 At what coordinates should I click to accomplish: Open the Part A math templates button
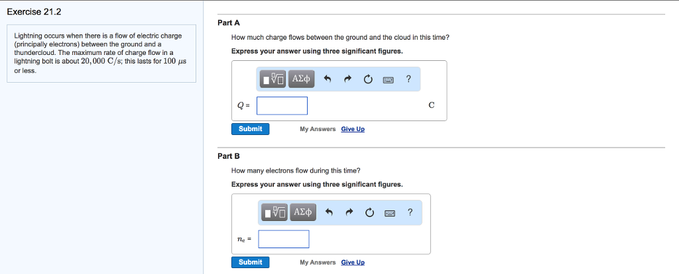274,79
